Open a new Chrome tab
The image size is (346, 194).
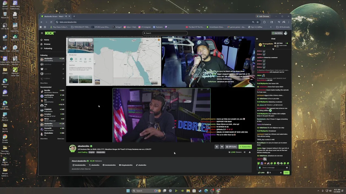(74, 16)
